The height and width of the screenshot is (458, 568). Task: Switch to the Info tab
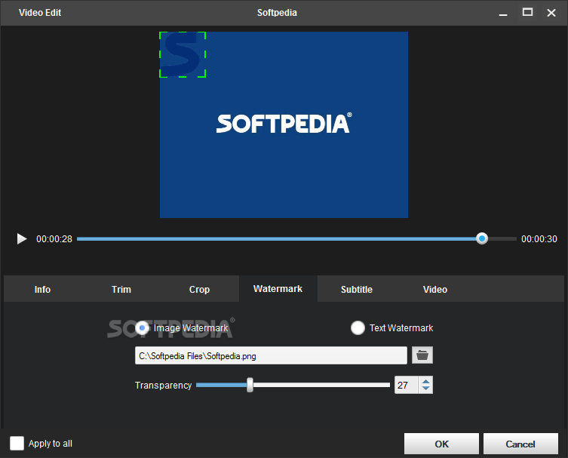42,289
